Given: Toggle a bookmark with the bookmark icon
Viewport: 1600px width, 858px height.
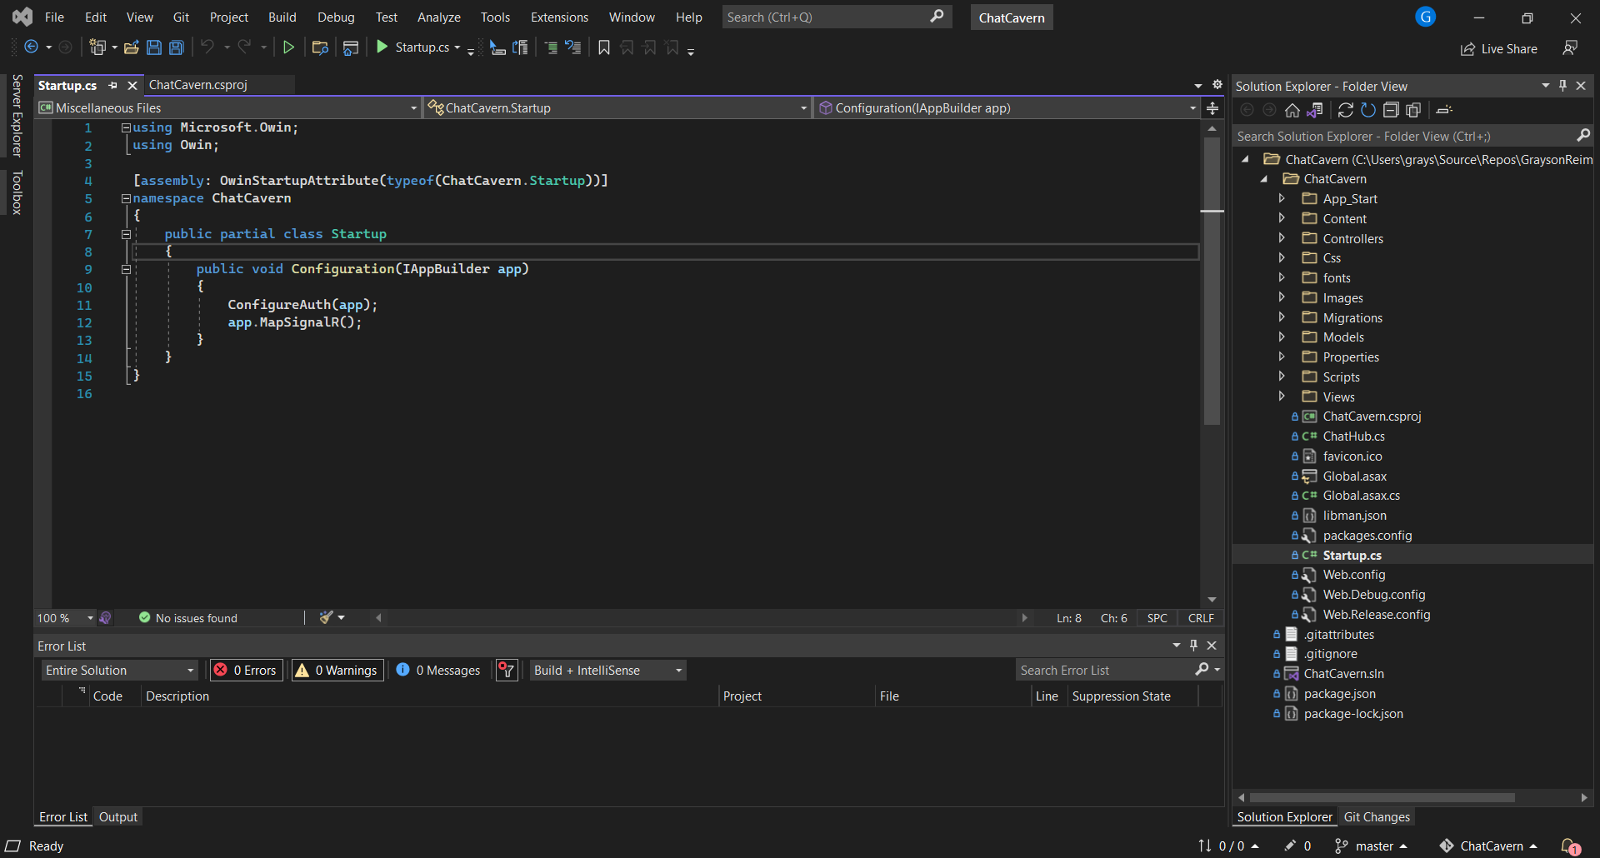Looking at the screenshot, I should tap(604, 47).
